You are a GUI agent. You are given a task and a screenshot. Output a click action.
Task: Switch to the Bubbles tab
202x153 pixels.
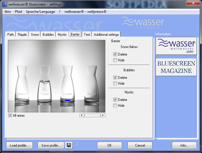48,35
